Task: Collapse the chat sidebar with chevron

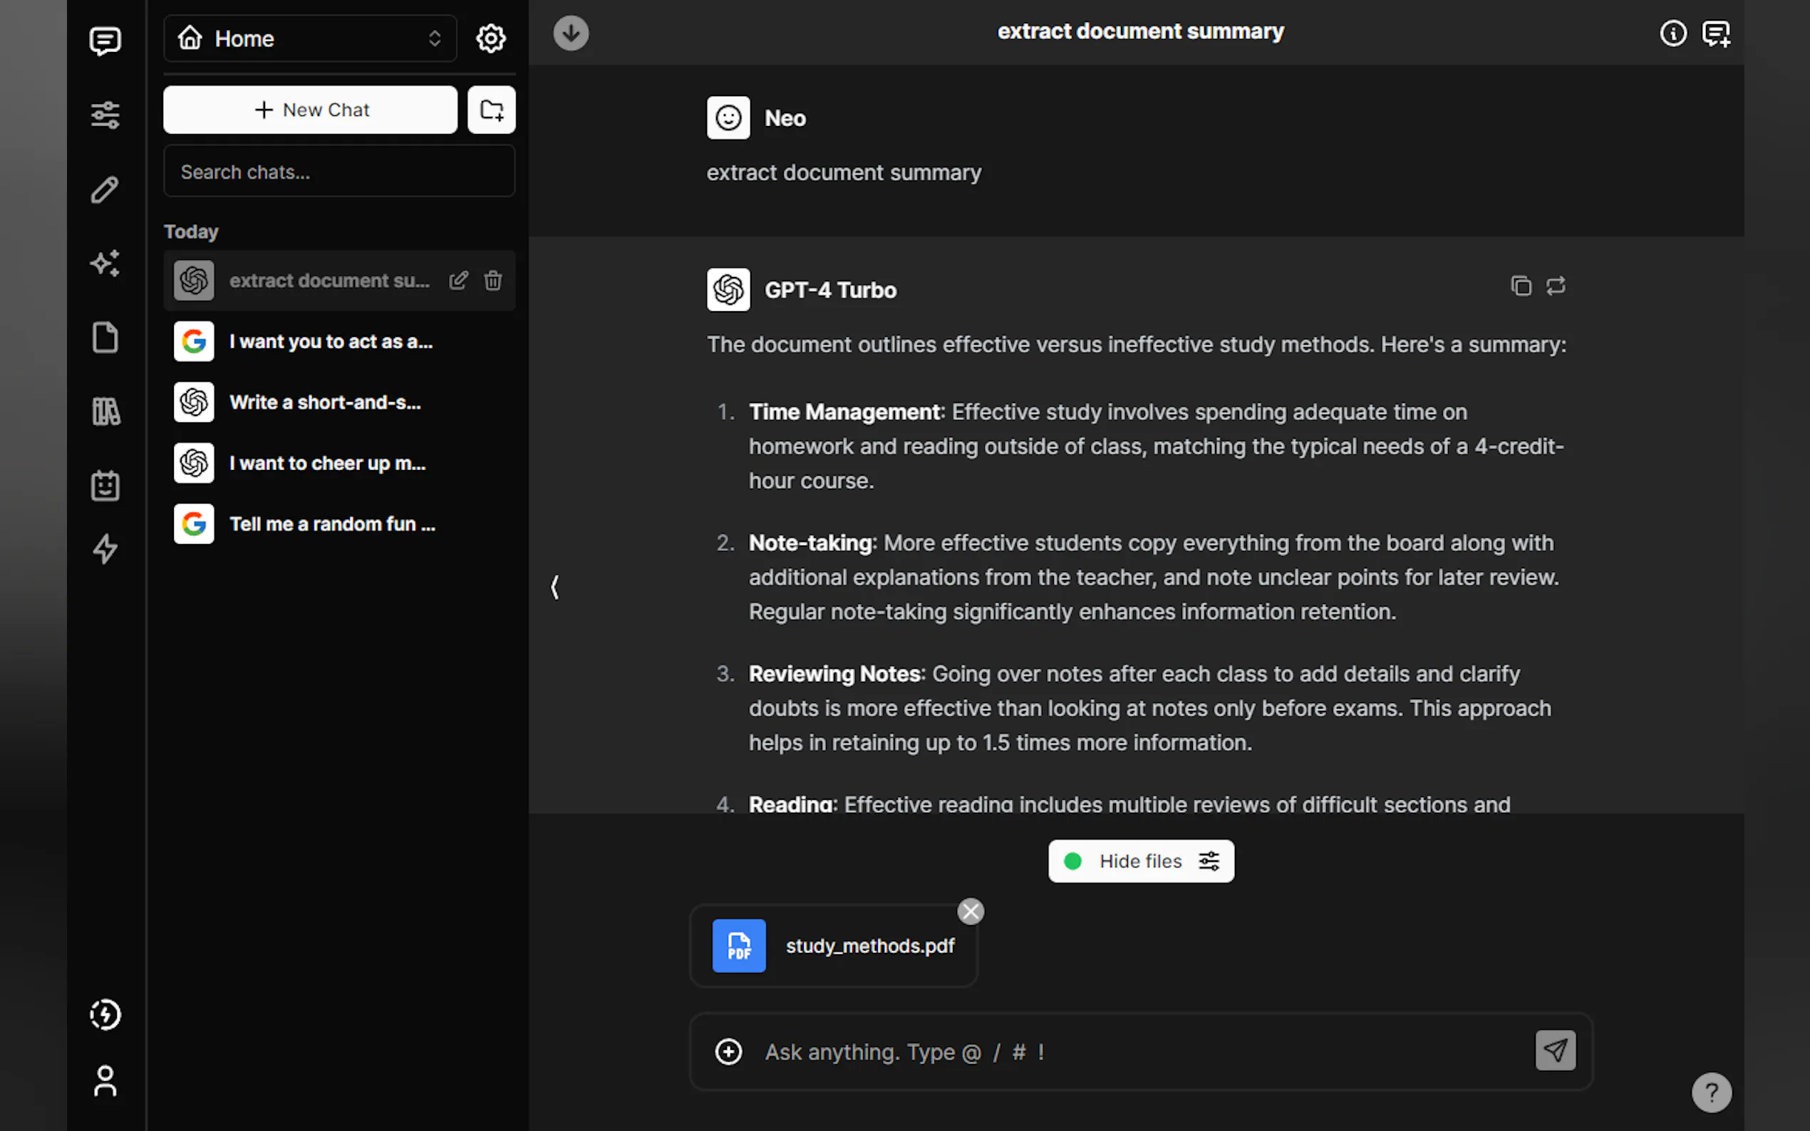Action: click(554, 586)
